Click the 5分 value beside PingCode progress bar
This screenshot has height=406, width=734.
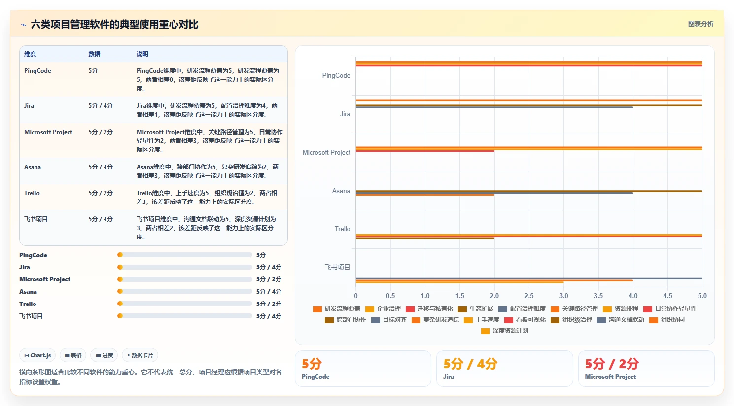click(261, 255)
